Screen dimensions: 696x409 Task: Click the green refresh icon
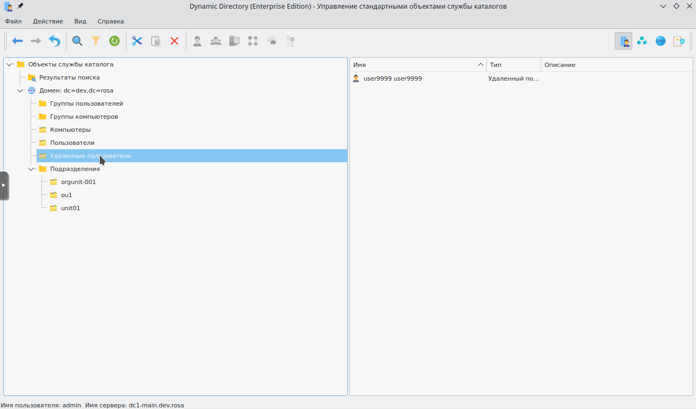114,41
